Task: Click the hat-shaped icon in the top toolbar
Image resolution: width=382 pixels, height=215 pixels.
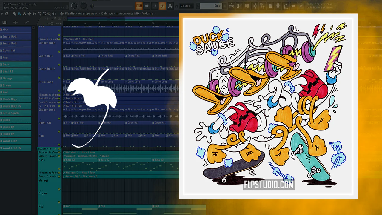Action: (170, 6)
